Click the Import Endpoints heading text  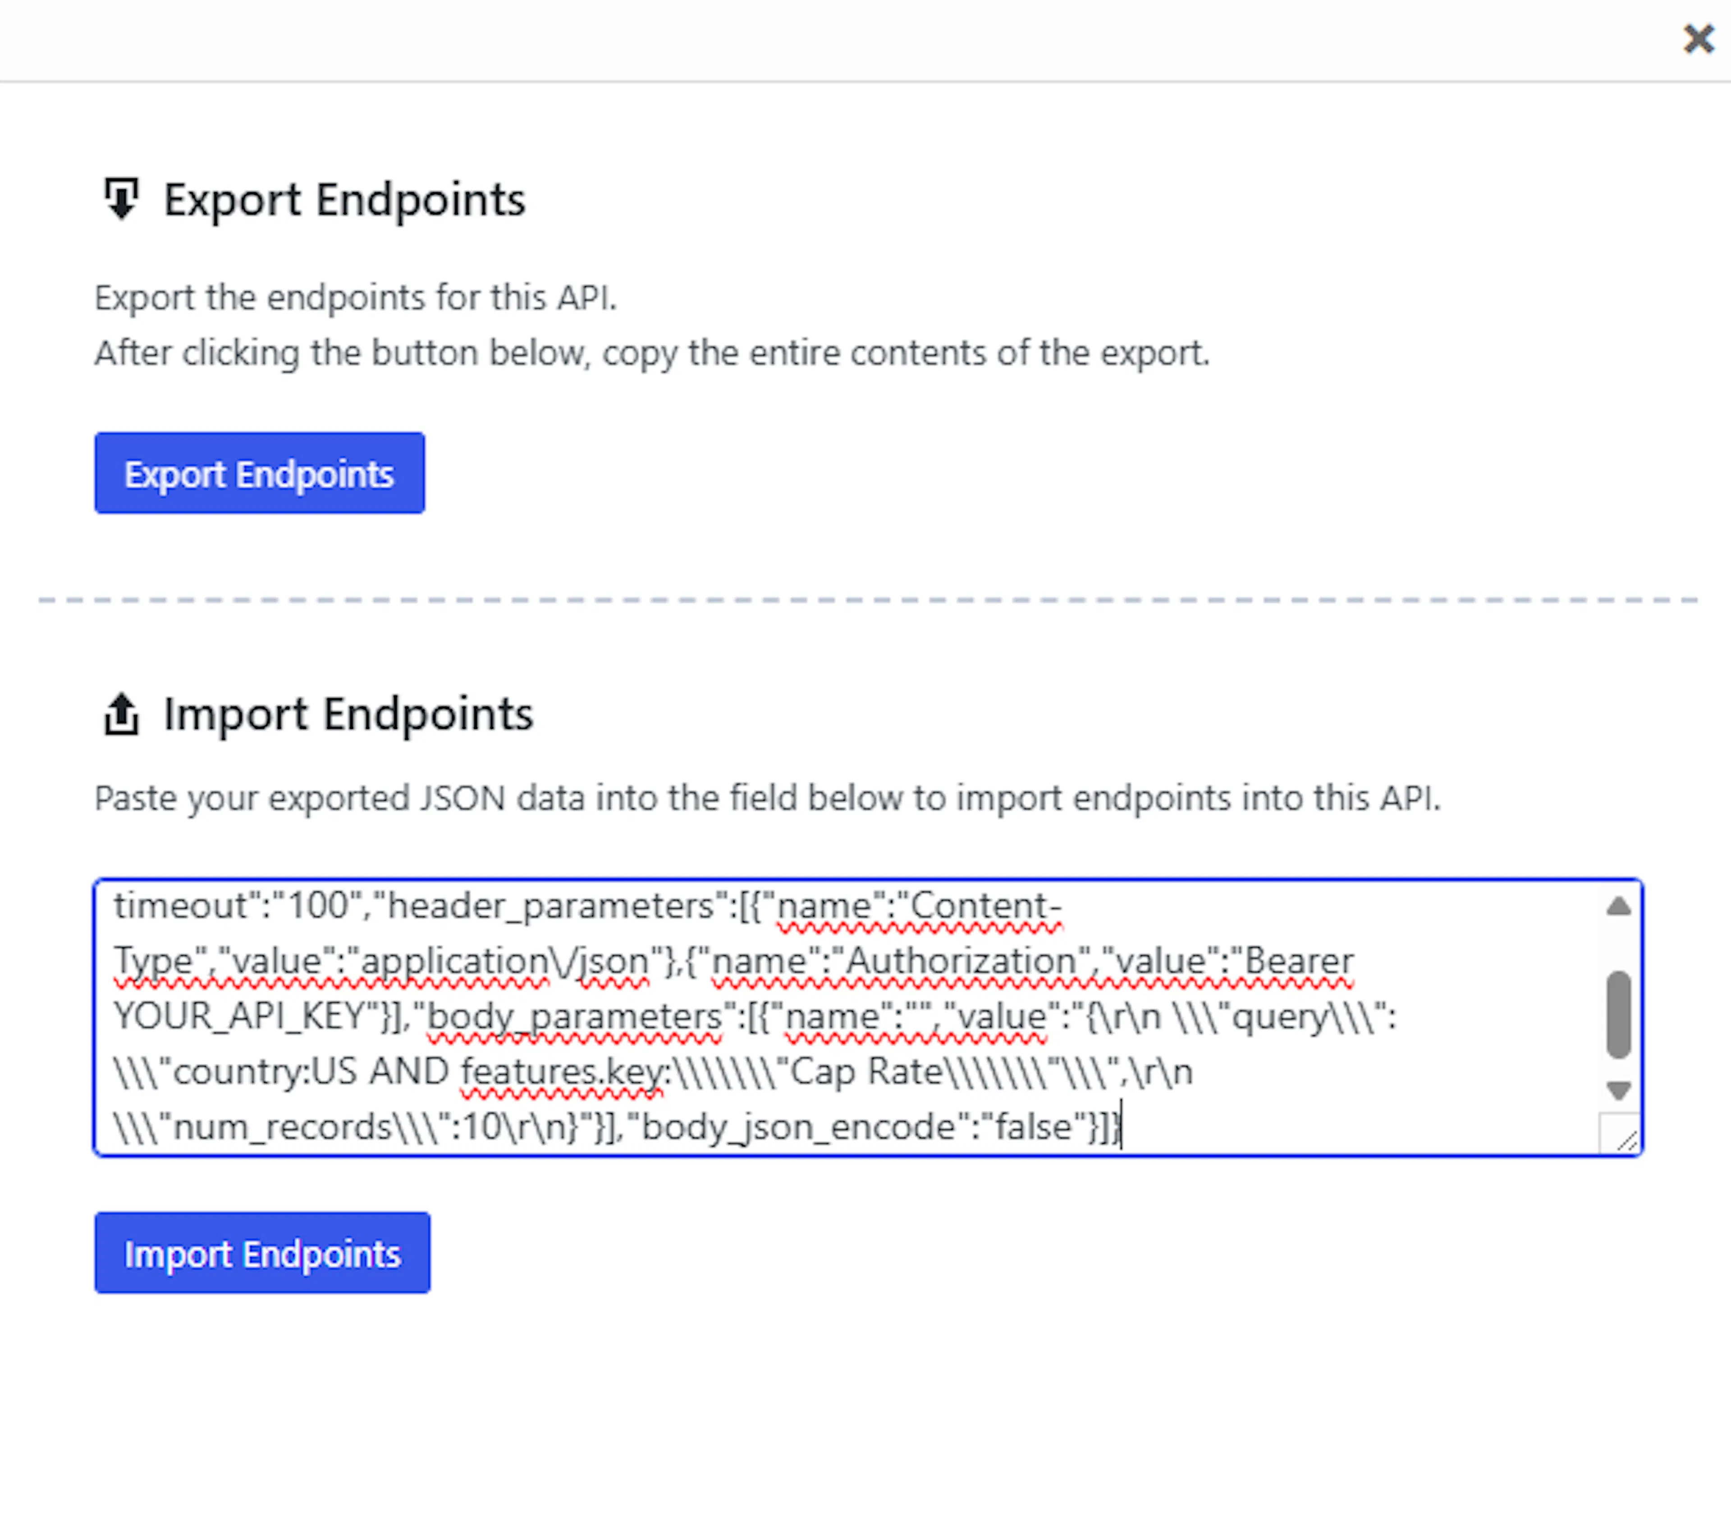[x=349, y=714]
